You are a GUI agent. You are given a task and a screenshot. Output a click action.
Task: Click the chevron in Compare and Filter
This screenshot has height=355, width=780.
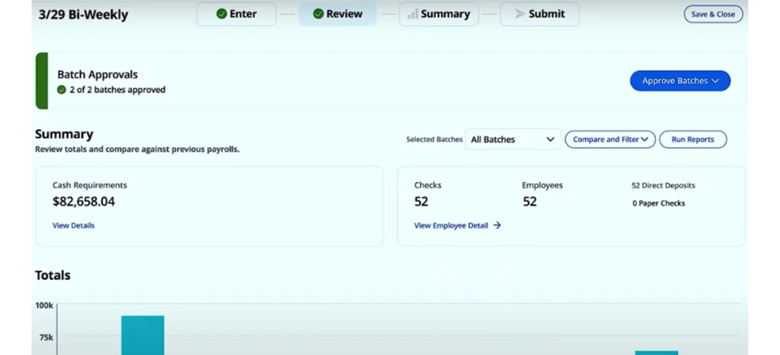pyautogui.click(x=644, y=139)
